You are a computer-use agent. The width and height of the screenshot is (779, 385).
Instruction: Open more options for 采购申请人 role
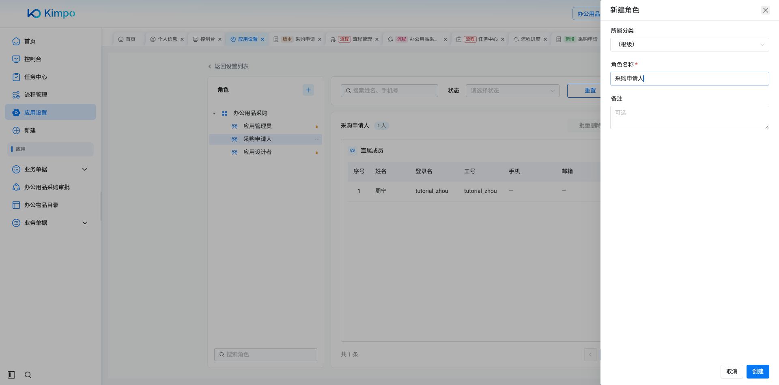click(317, 139)
